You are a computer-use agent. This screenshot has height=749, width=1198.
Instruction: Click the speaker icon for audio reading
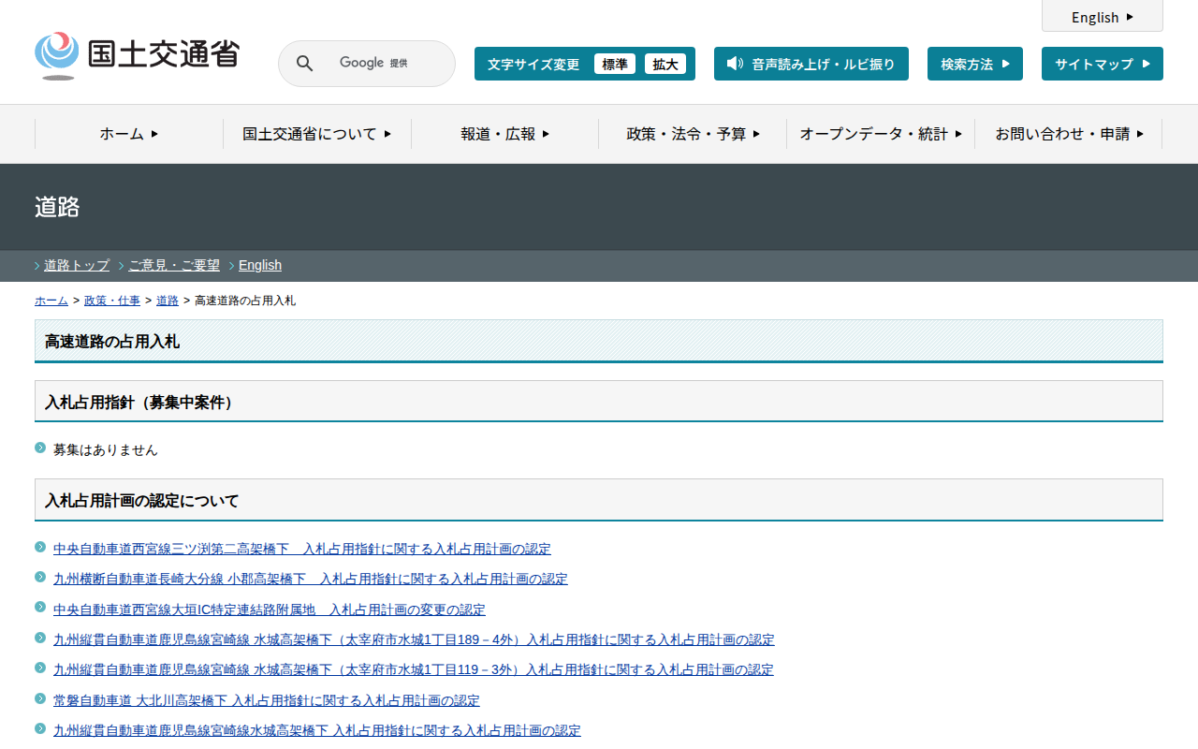click(735, 64)
